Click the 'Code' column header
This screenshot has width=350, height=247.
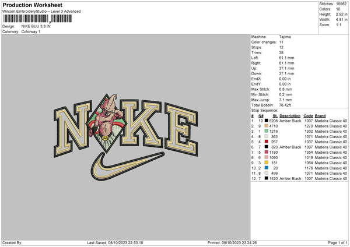308,116
